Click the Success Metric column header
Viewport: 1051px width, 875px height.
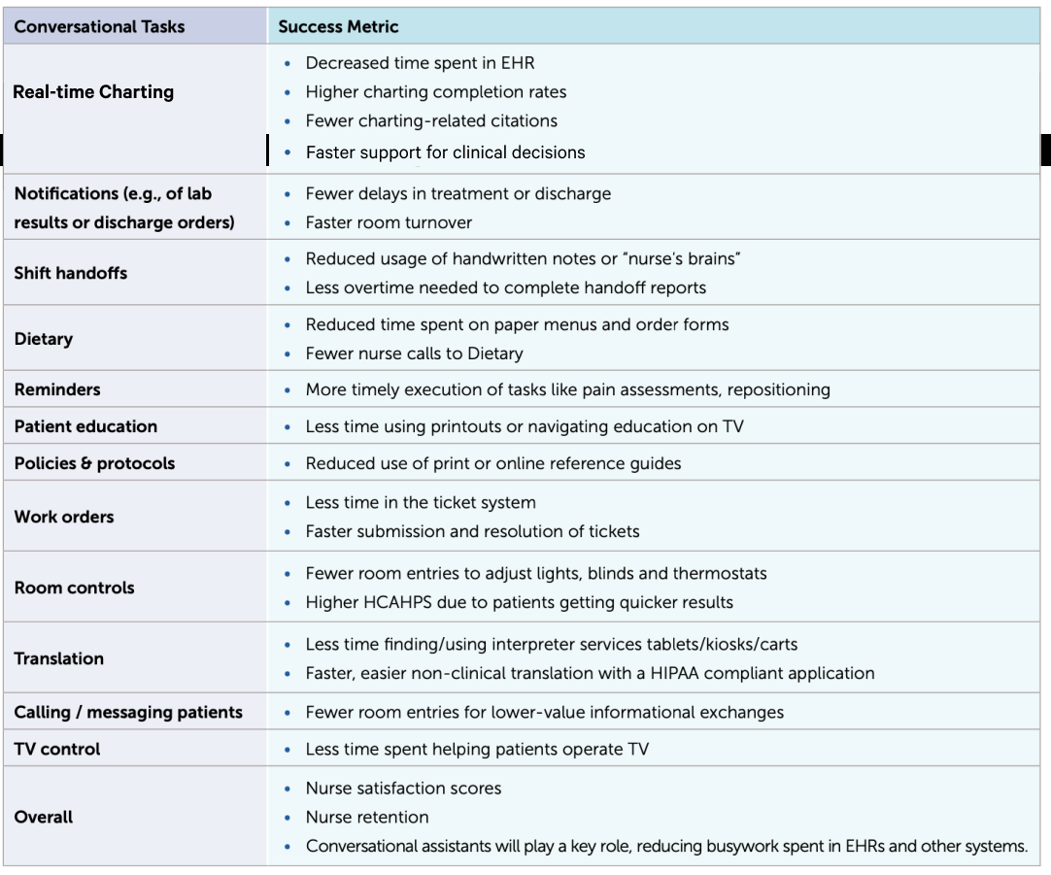338,27
